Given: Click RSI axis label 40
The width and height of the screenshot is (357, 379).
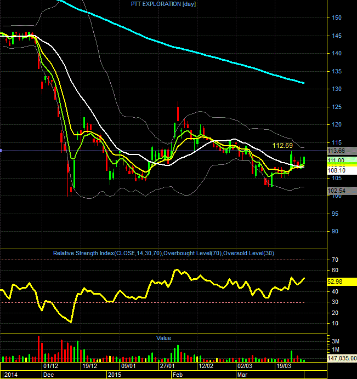Looking at the screenshot, I should click(x=335, y=291).
